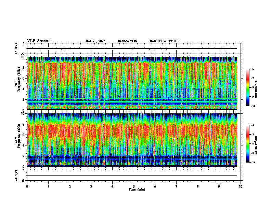Click the 'VLF Spectra' title text
This screenshot has width=271, height=209.
pos(39,41)
